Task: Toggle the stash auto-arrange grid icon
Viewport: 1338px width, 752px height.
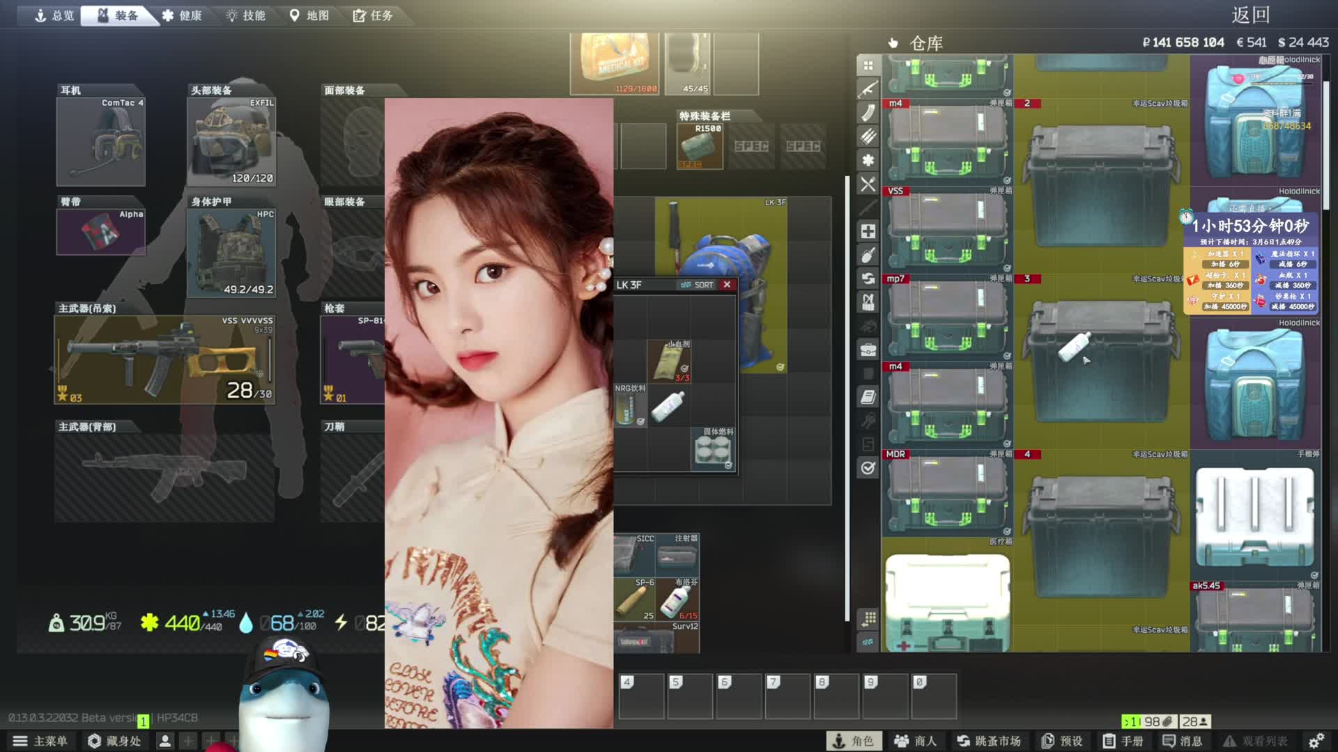Action: click(x=868, y=618)
